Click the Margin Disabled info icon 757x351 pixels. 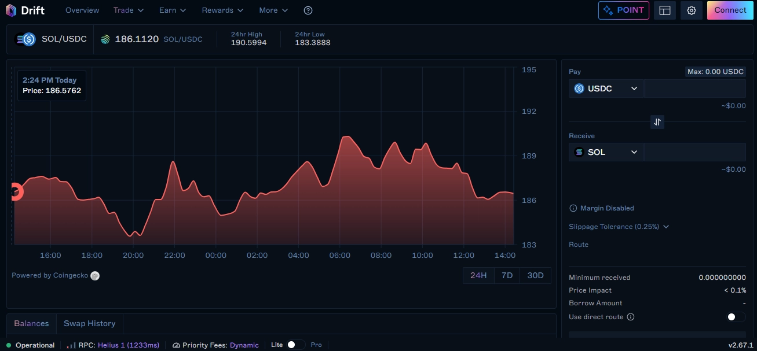click(x=573, y=208)
